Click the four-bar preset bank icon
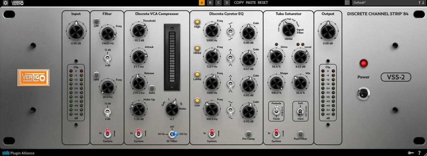Screen dimensions: 427x156 347,3
